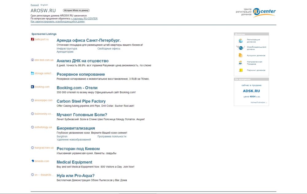Open Биоревитализация listing title

(76, 128)
